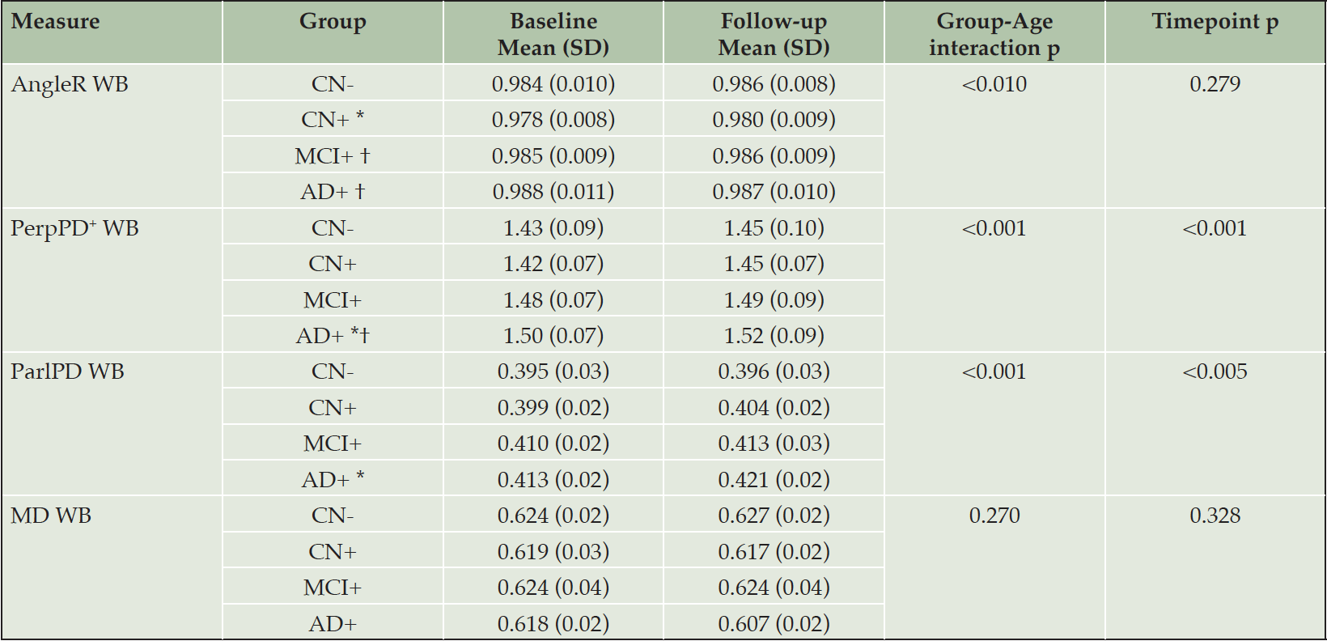Viewport: 1327px width, 641px height.
Task: Select ParlPD timepoint p <0.005
Action: click(x=1215, y=371)
